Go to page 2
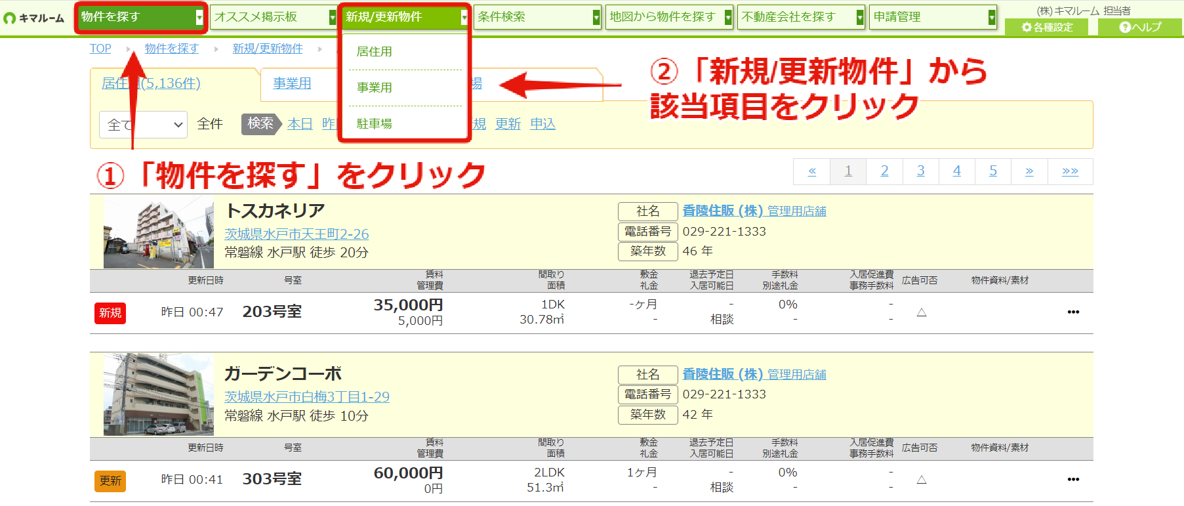The width and height of the screenshot is (1184, 506). pyautogui.click(x=884, y=171)
